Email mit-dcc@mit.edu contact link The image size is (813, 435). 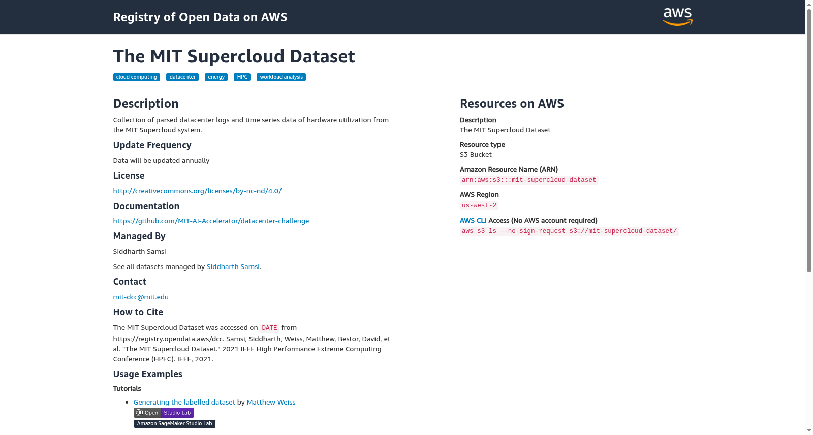[x=141, y=297]
